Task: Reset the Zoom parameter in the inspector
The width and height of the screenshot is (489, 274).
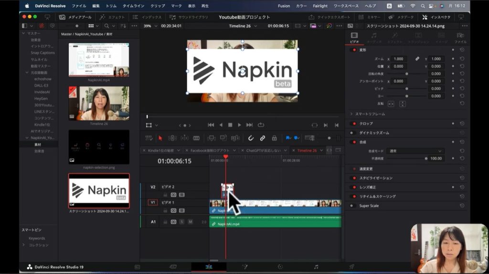Action: pyautogui.click(x=462, y=59)
